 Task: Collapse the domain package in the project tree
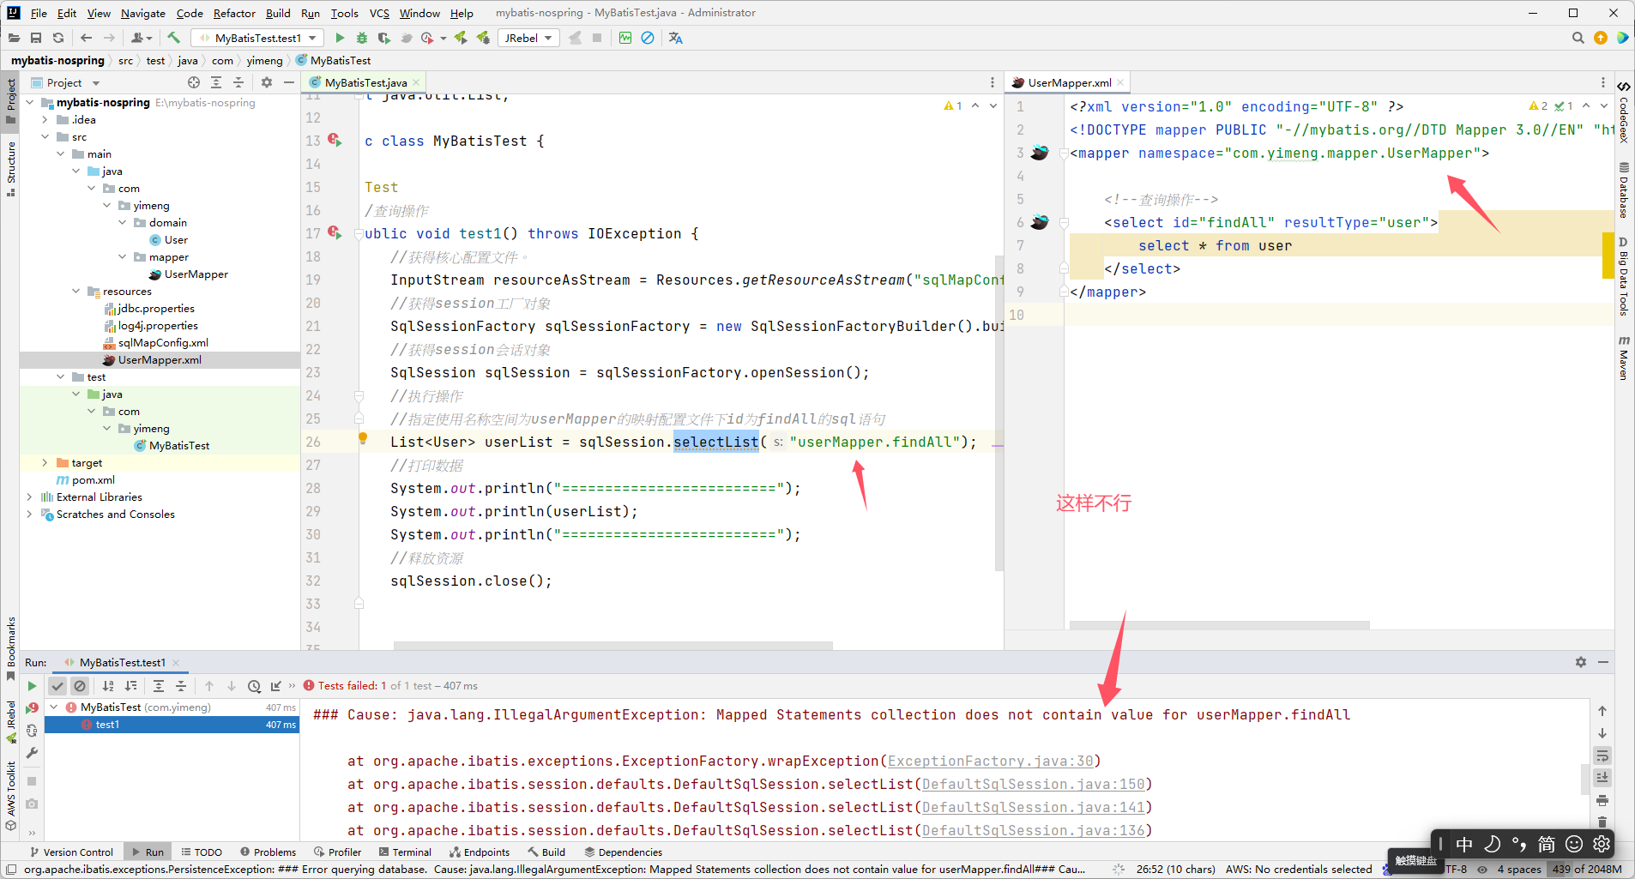[x=123, y=223]
